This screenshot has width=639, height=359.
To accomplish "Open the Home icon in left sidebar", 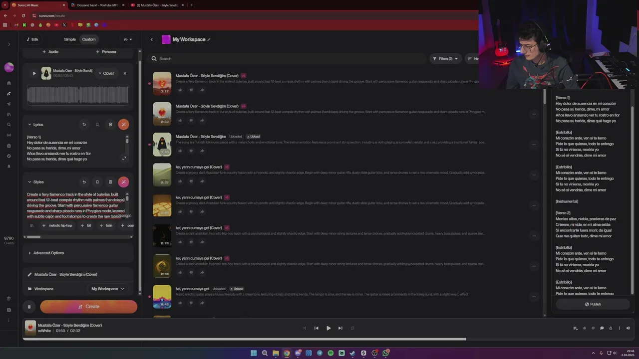I will coord(9,83).
